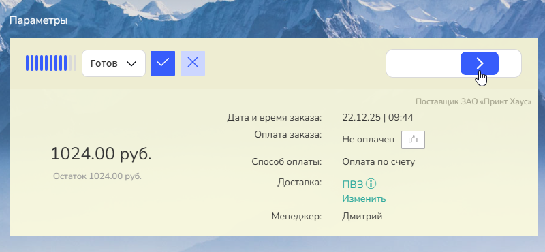This screenshot has width=545, height=252.
Task: Click the Оплата по счету value
Action: pyautogui.click(x=379, y=162)
